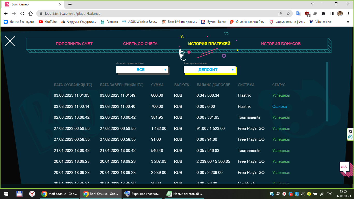Expand the transaction status dropdown 'ВСЕ'
The image size is (354, 199).
point(142,70)
